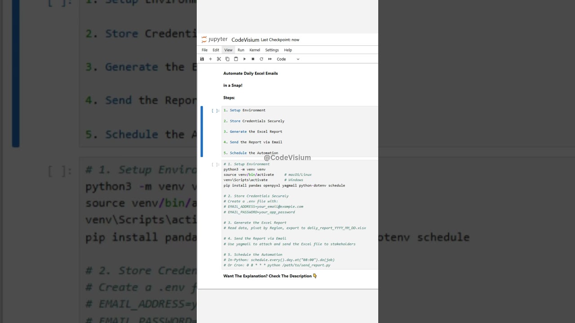Copy the selected cell using the toolbar

(227, 59)
